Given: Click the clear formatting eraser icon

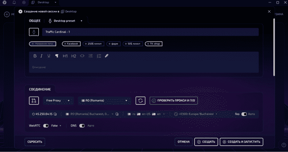Looking at the screenshot, I should pos(107,56).
